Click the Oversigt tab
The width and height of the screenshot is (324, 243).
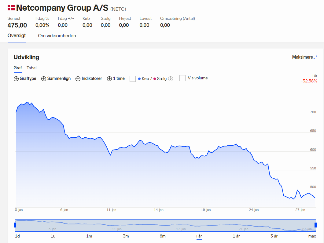coord(17,35)
